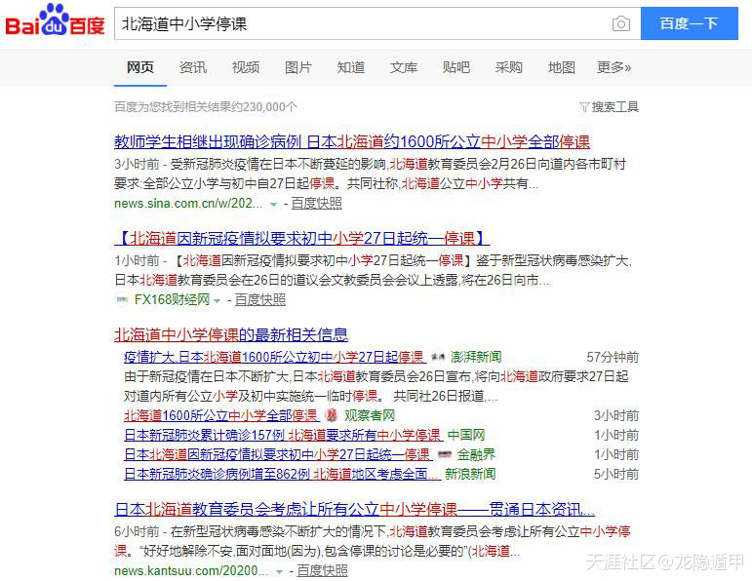
Task: Switch to the 资讯 tab
Action: (x=193, y=67)
